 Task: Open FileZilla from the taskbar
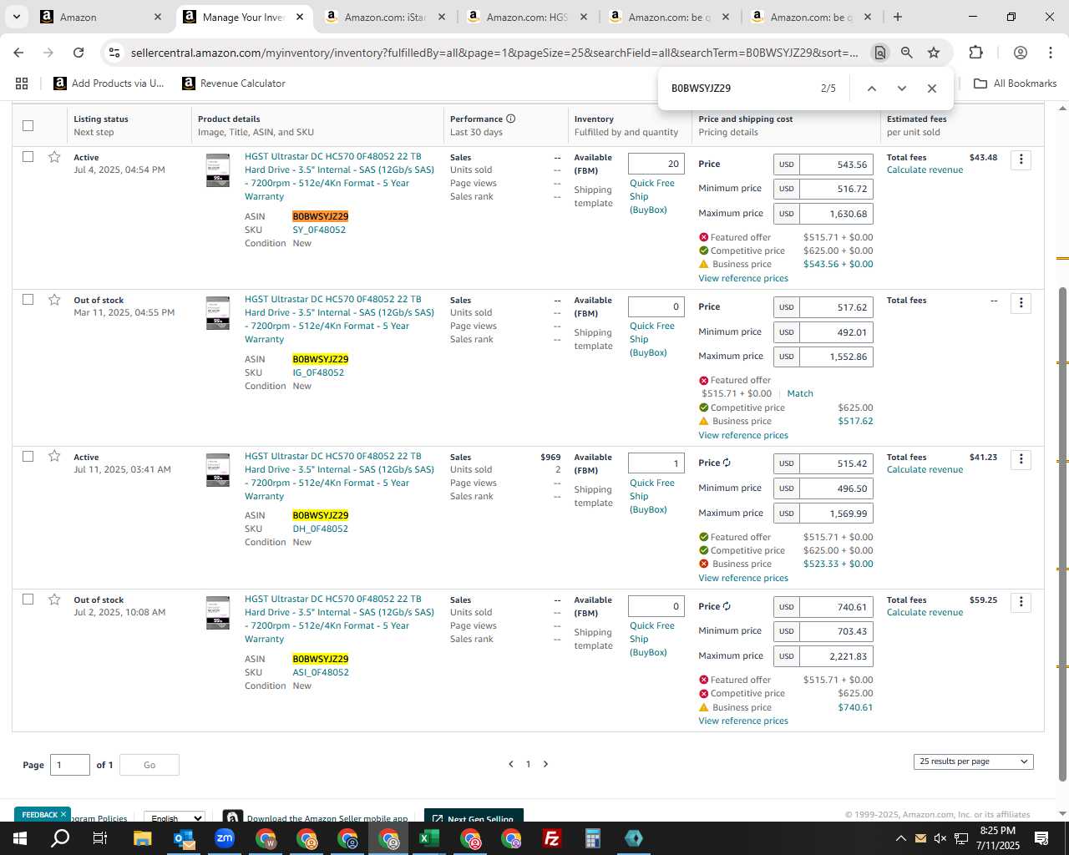pyautogui.click(x=551, y=838)
